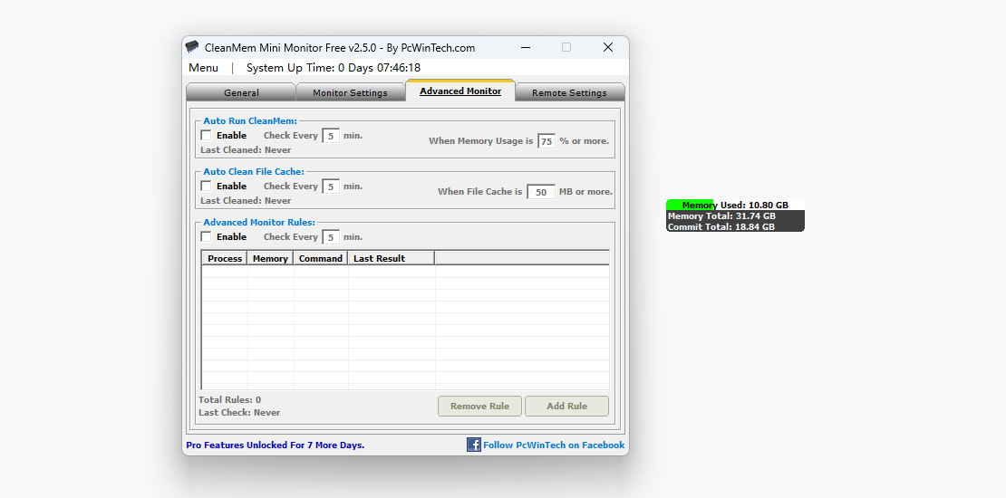1006x498 pixels.
Task: Select the Remote Settings tab
Action: 569,92
